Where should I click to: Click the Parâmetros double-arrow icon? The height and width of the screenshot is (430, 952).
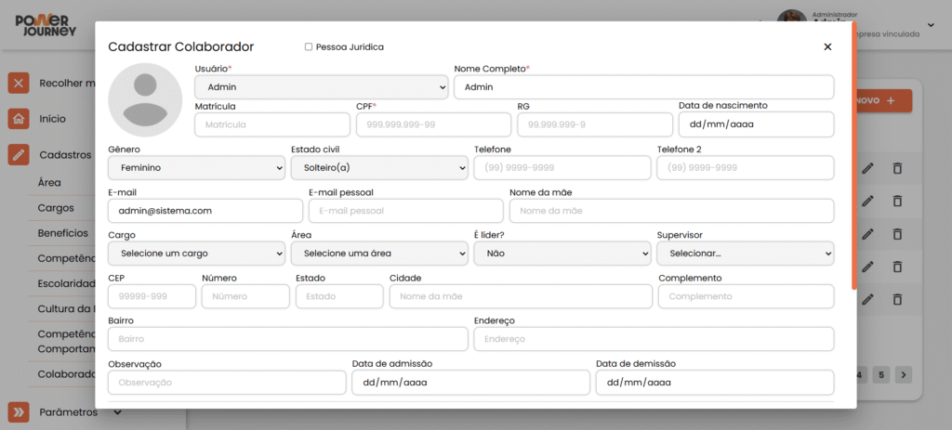pos(19,412)
